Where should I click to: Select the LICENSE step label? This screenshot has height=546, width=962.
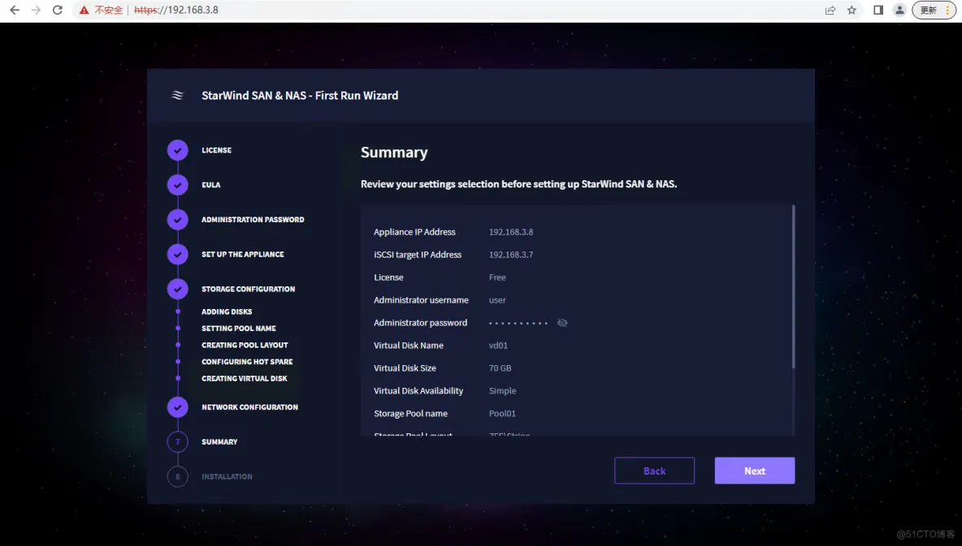217,150
